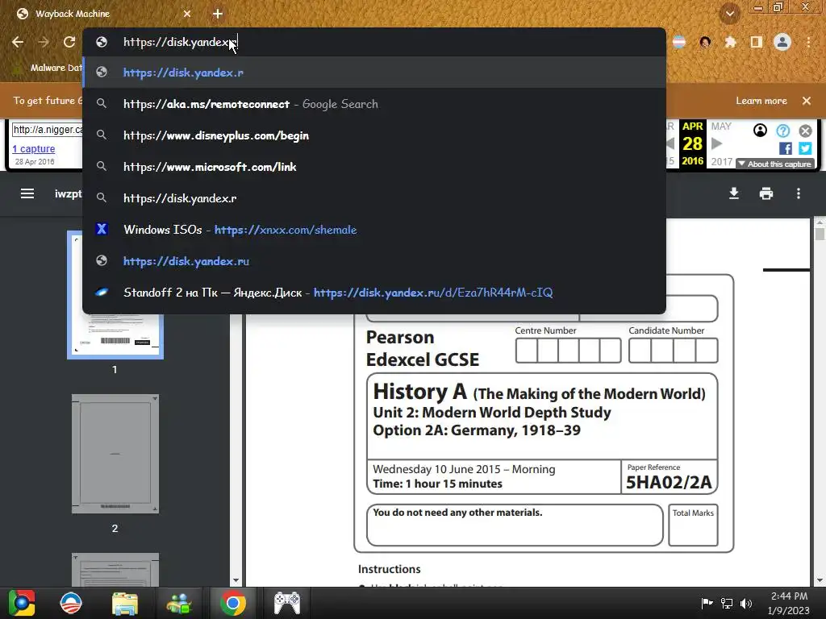
Task: Open the tab search dropdown arrow
Action: coord(729,14)
